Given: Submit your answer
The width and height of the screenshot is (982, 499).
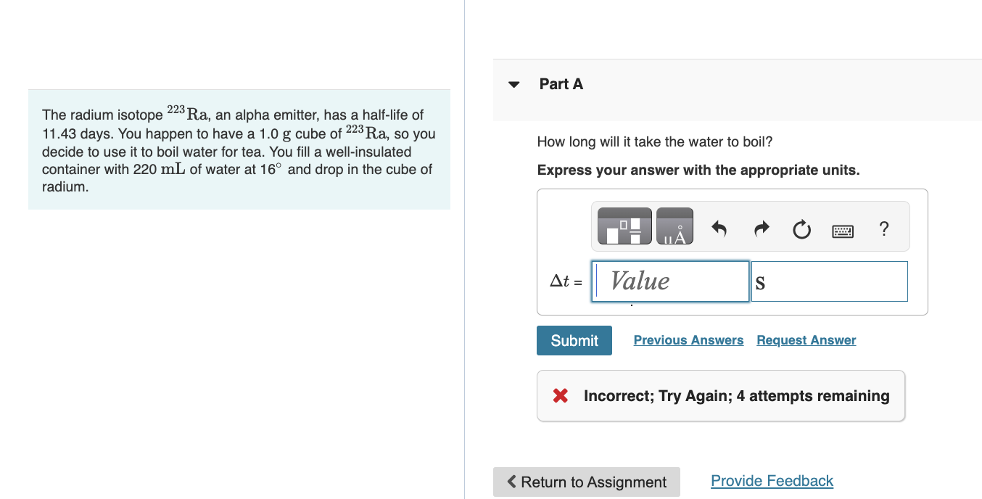Looking at the screenshot, I should click(574, 340).
